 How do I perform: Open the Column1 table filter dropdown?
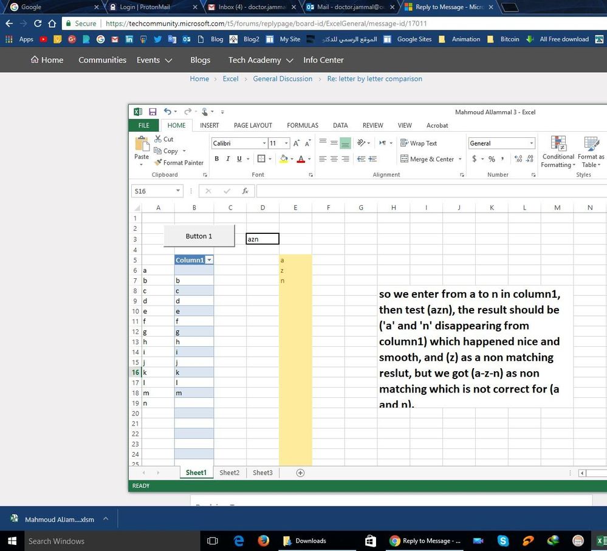click(x=209, y=260)
